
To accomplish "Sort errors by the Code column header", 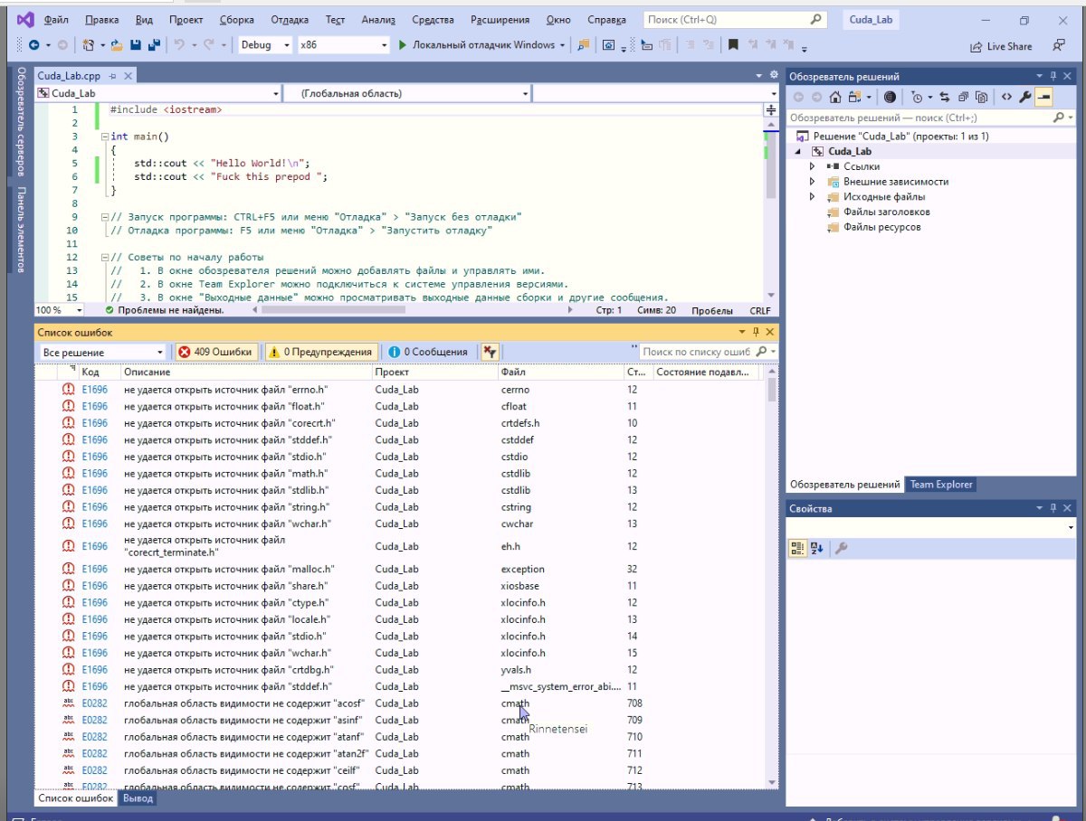I will click(99, 372).
